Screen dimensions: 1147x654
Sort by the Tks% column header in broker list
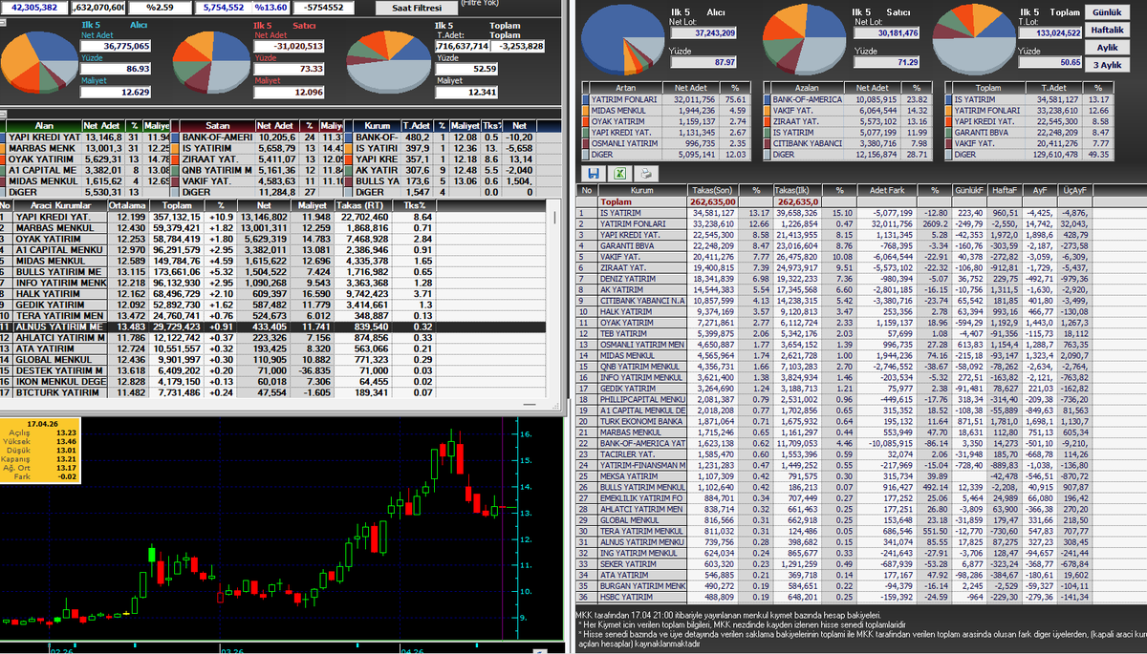pyautogui.click(x=414, y=204)
